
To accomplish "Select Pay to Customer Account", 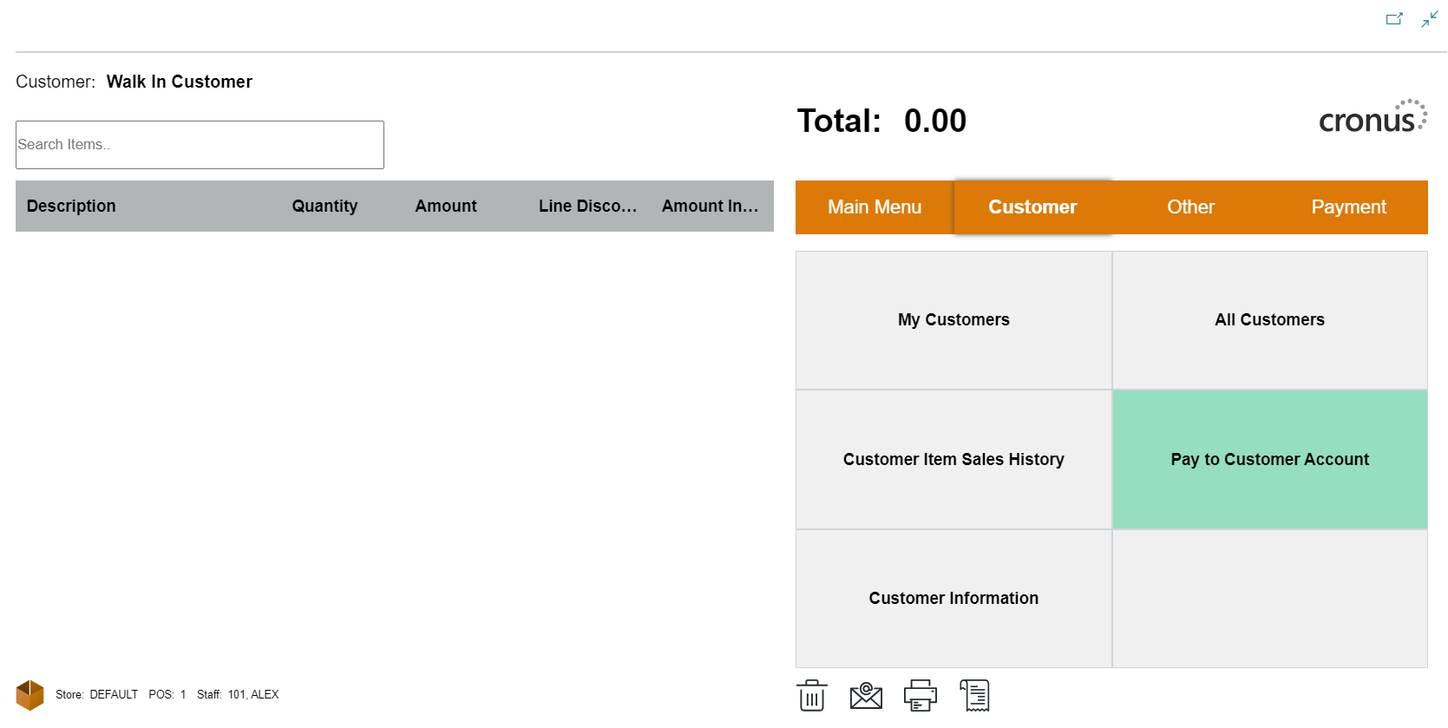I will click(x=1269, y=460).
